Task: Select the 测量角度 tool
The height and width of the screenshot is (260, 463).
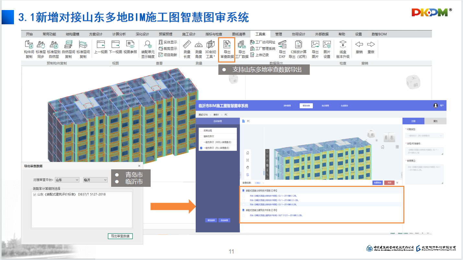Action: (199, 49)
